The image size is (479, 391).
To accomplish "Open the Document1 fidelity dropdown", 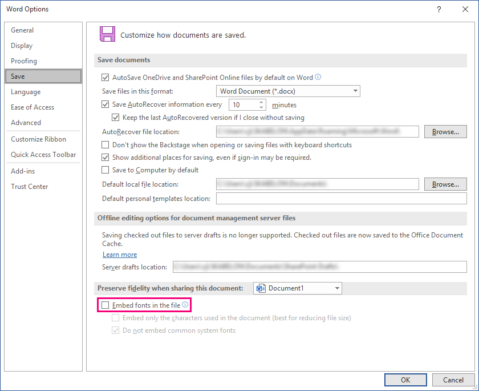I will point(298,288).
